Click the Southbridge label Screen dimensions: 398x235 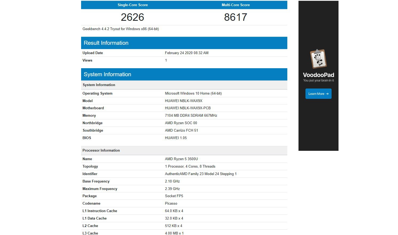tap(93, 130)
